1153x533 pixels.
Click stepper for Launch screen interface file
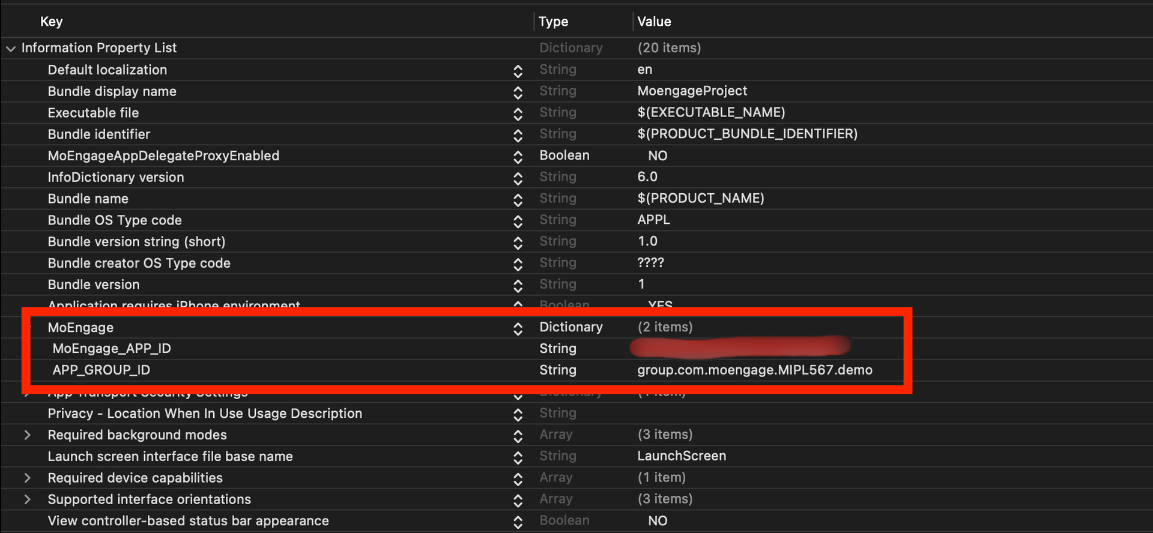tap(518, 457)
